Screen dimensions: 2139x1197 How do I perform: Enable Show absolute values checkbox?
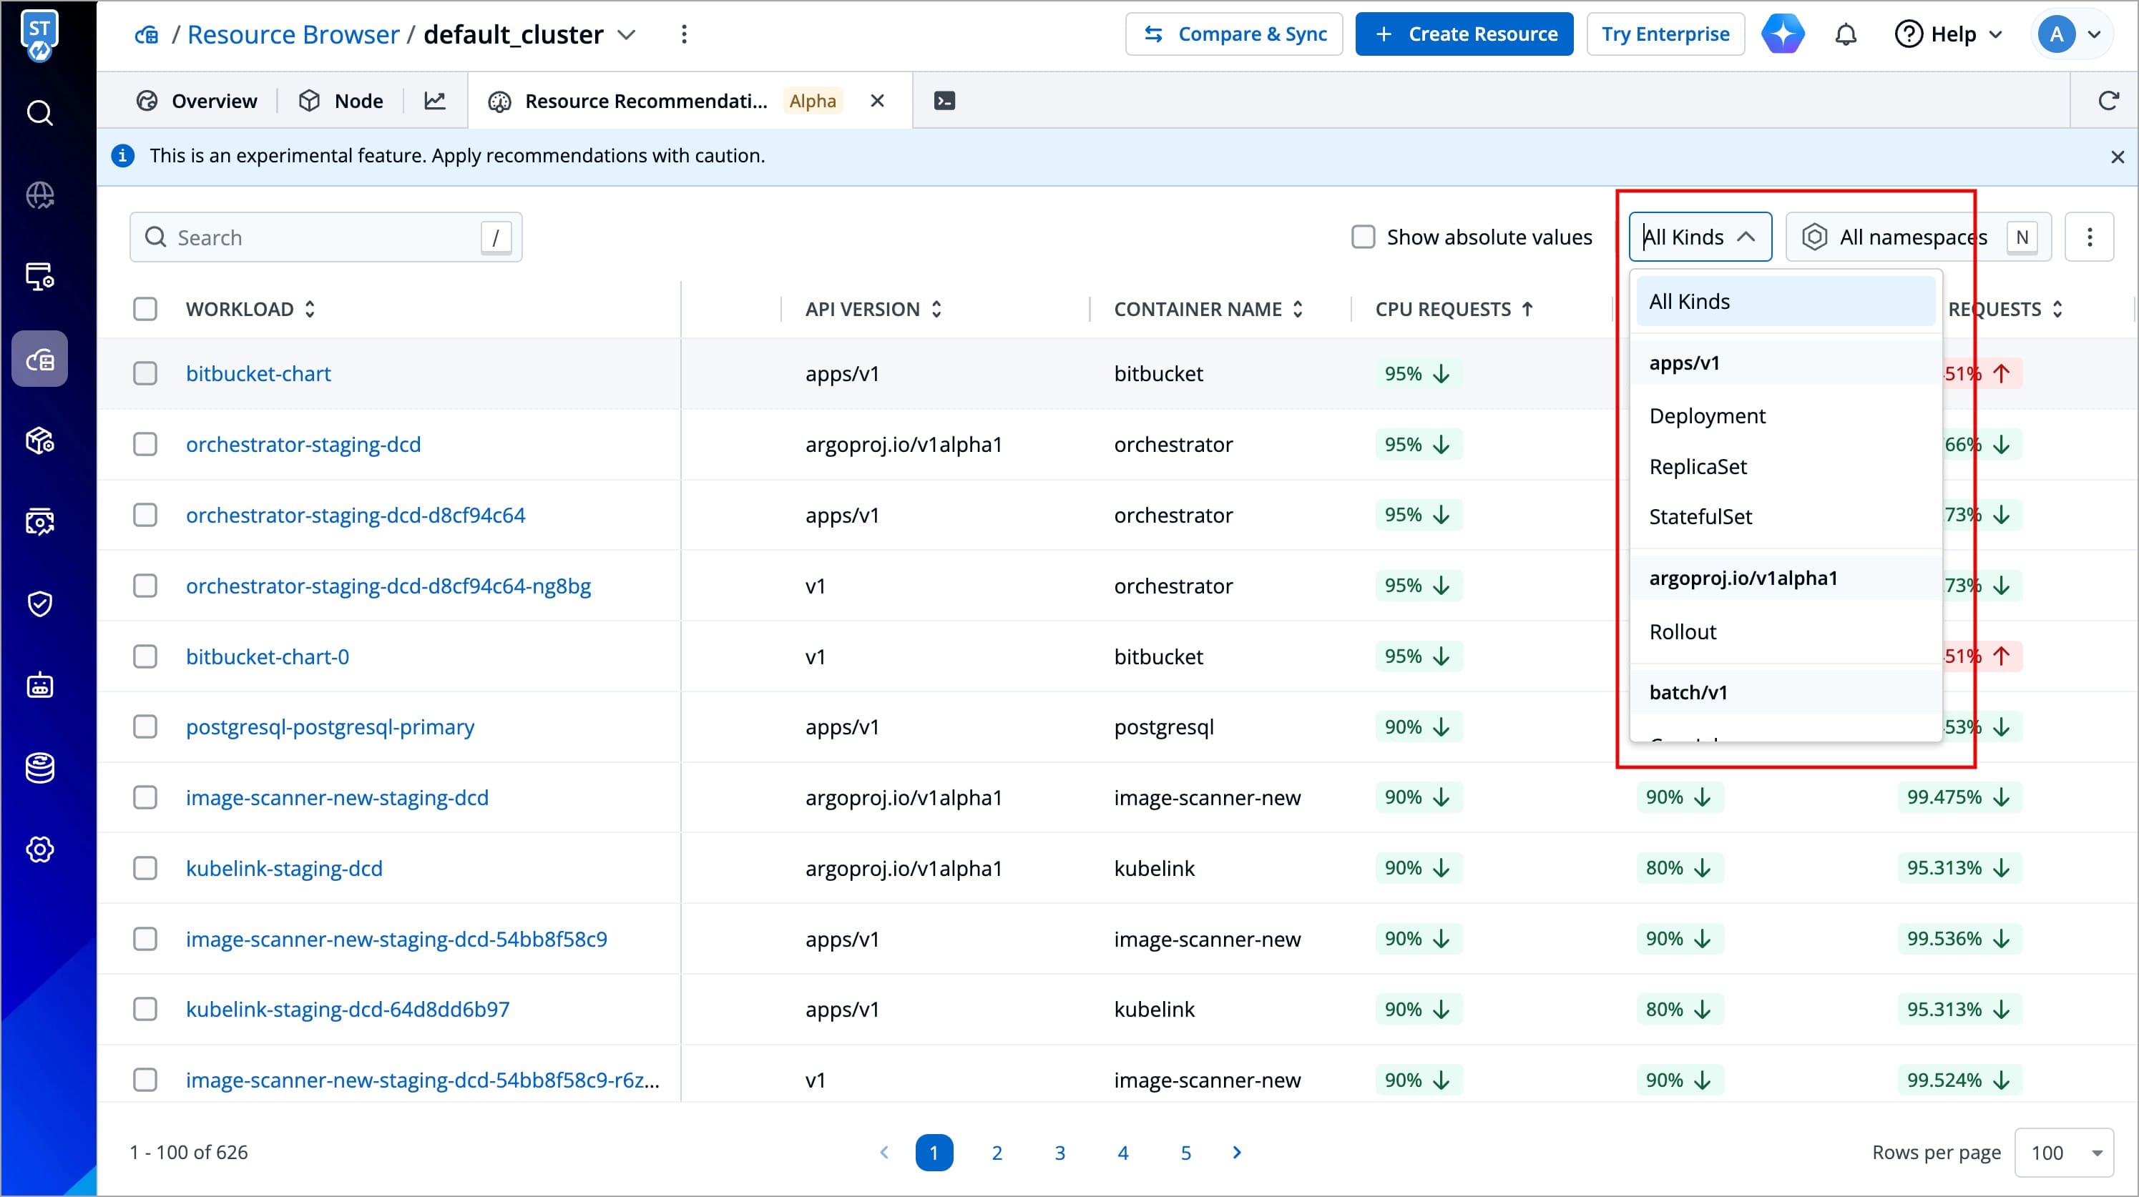tap(1363, 237)
